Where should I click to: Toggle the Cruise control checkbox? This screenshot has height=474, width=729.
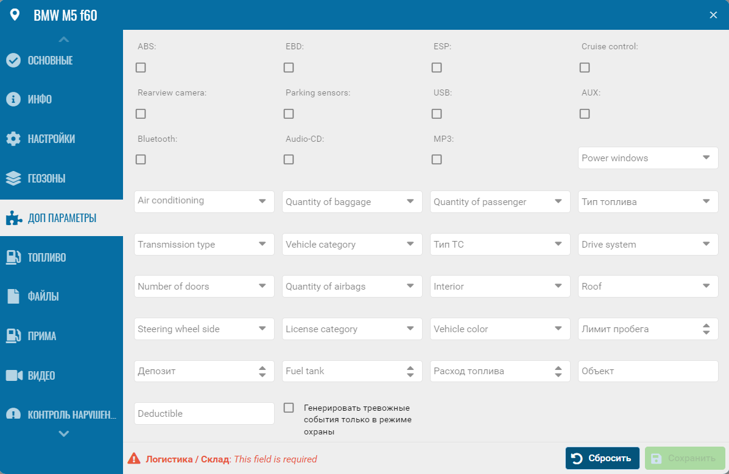tap(585, 68)
